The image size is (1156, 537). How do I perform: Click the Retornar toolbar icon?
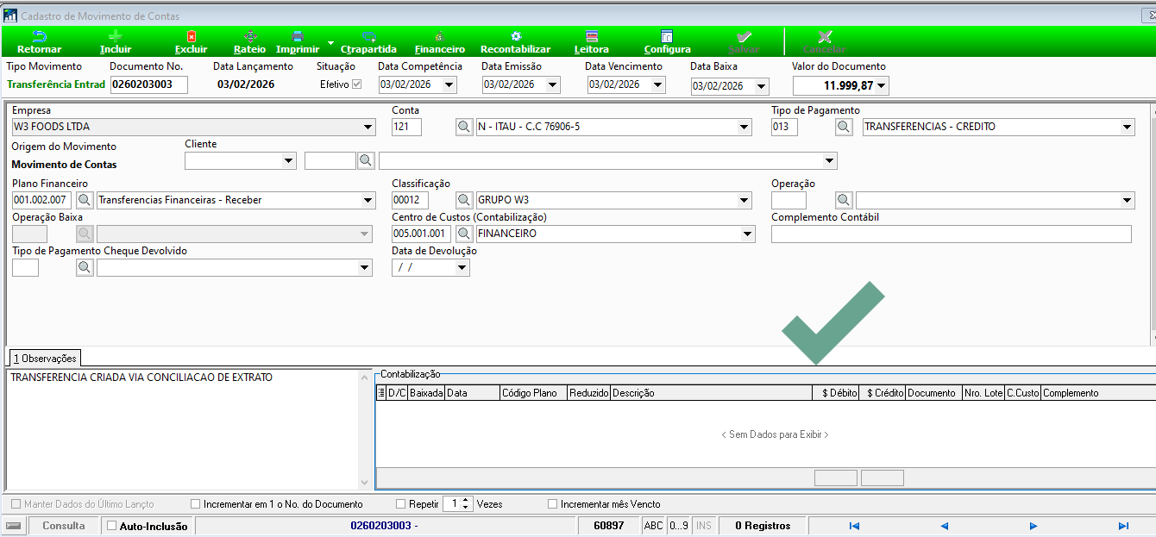[x=39, y=36]
